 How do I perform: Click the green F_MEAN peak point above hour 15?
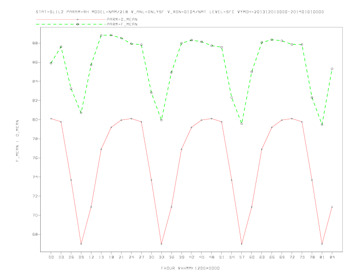(x=101, y=35)
